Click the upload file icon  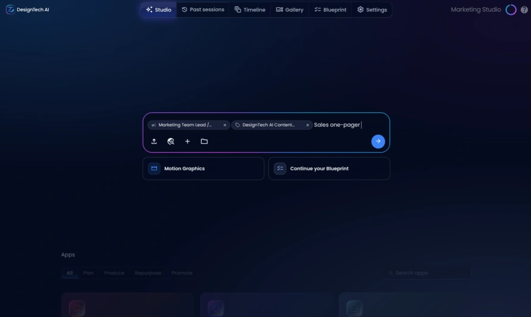(x=154, y=141)
